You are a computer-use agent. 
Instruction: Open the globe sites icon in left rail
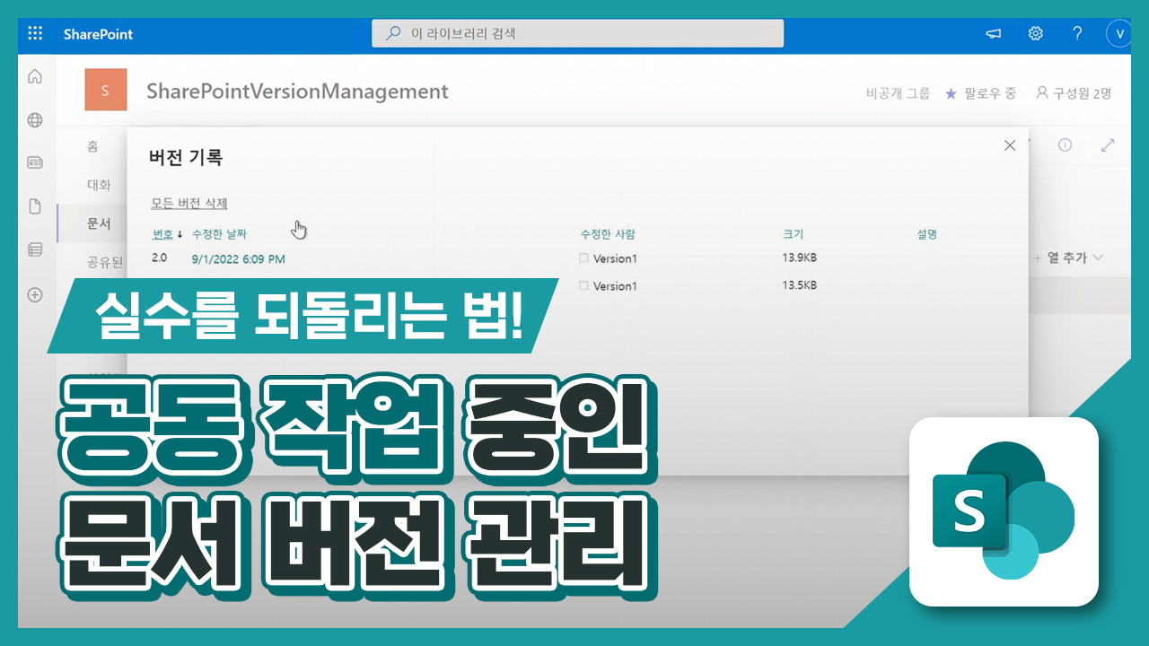pyautogui.click(x=35, y=120)
